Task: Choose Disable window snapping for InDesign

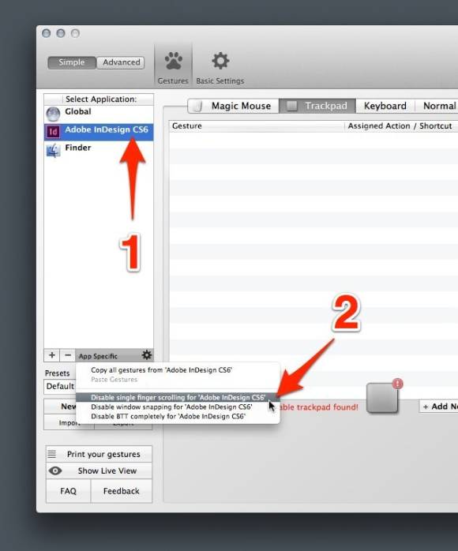Action: tap(178, 407)
